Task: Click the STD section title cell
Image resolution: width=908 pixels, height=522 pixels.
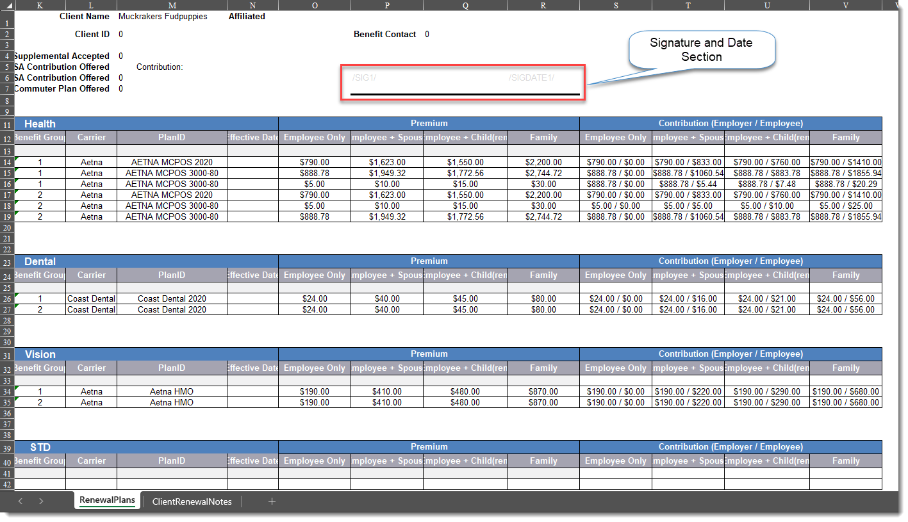Action: click(40, 447)
